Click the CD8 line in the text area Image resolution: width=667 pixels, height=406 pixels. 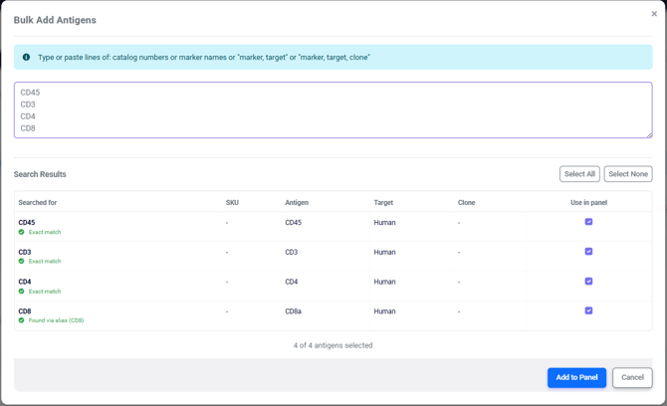point(28,128)
